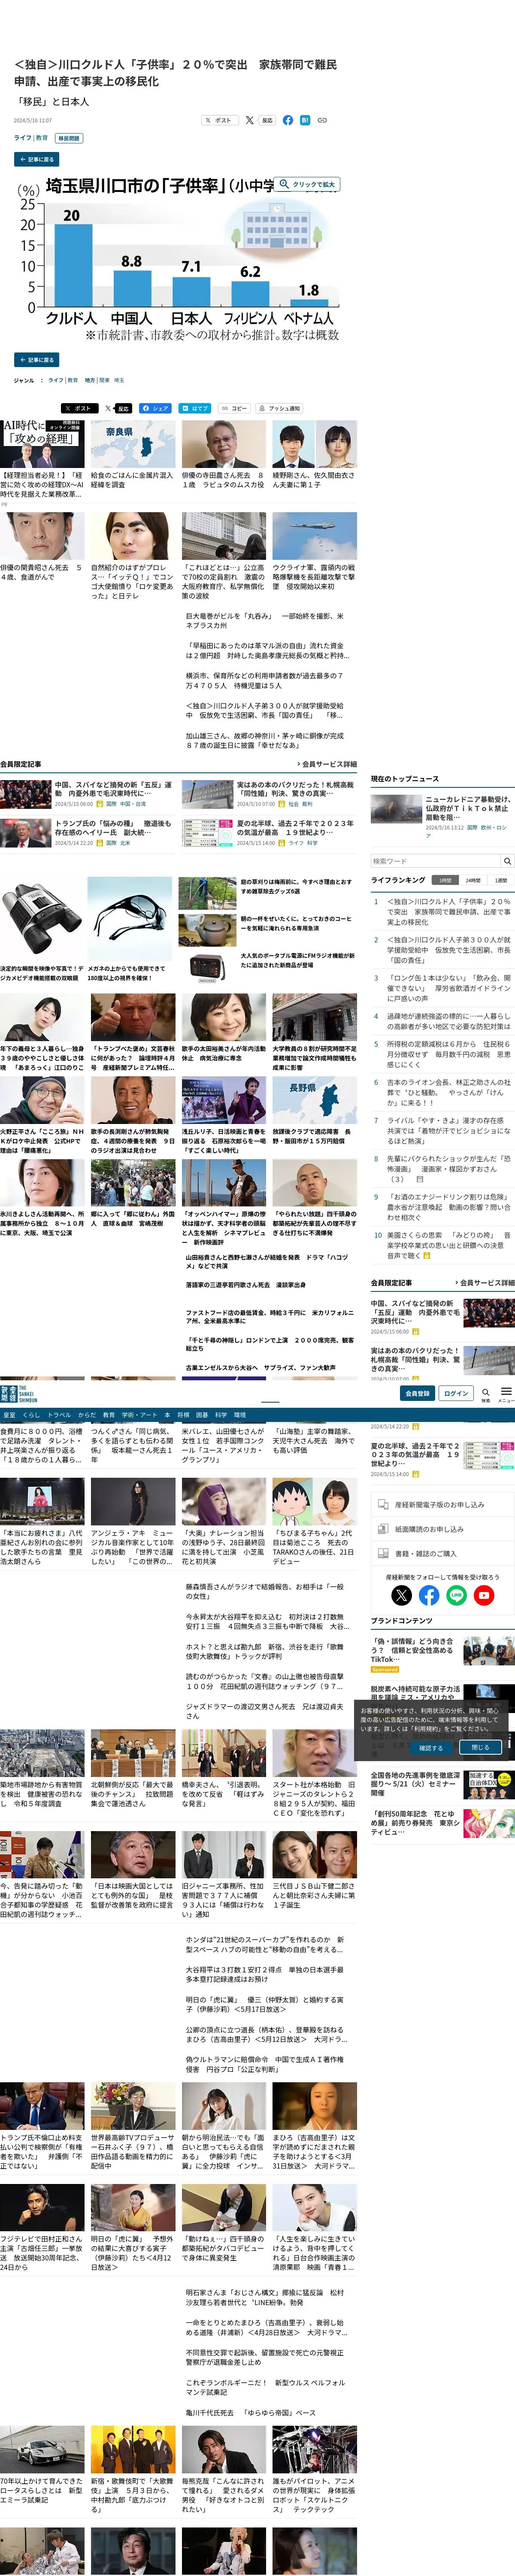Open article 大谷翔平は３打数１安打２得点
Screen dimensions: 515x2576
coord(265,1974)
